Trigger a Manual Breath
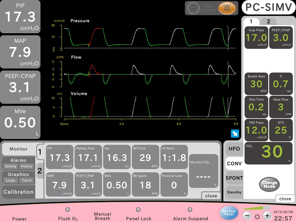Viewport: 296px width, 222px height. coord(103,216)
